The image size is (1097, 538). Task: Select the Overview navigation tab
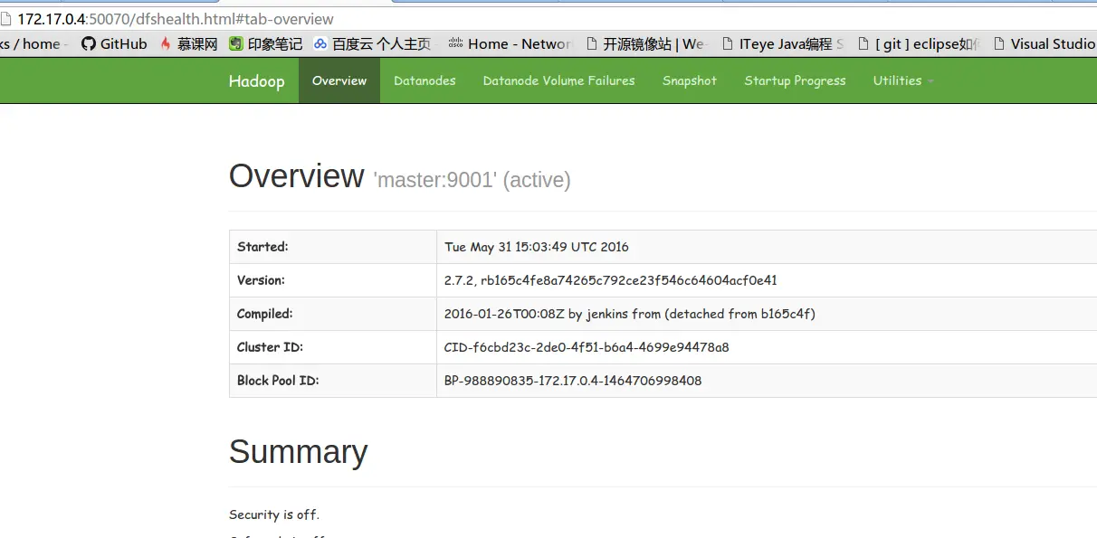click(339, 80)
